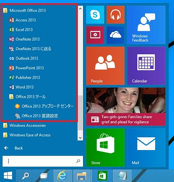Expand the Windows Accessories folder
This screenshot has height=182, width=174.
(x=24, y=125)
